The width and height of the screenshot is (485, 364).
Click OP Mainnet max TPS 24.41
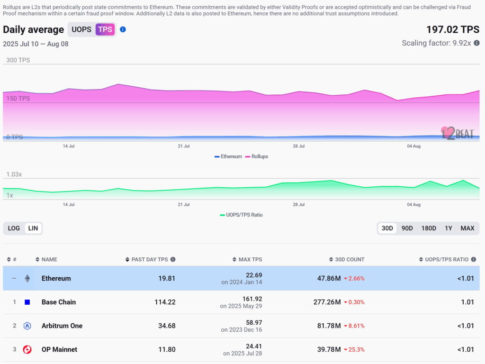[254, 346]
